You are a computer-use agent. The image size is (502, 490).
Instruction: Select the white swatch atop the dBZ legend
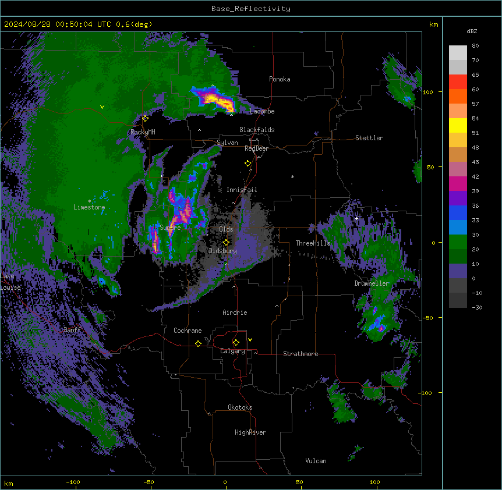point(458,53)
